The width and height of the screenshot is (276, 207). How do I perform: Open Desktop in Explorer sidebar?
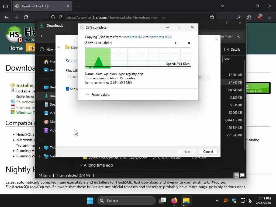pos(50,87)
